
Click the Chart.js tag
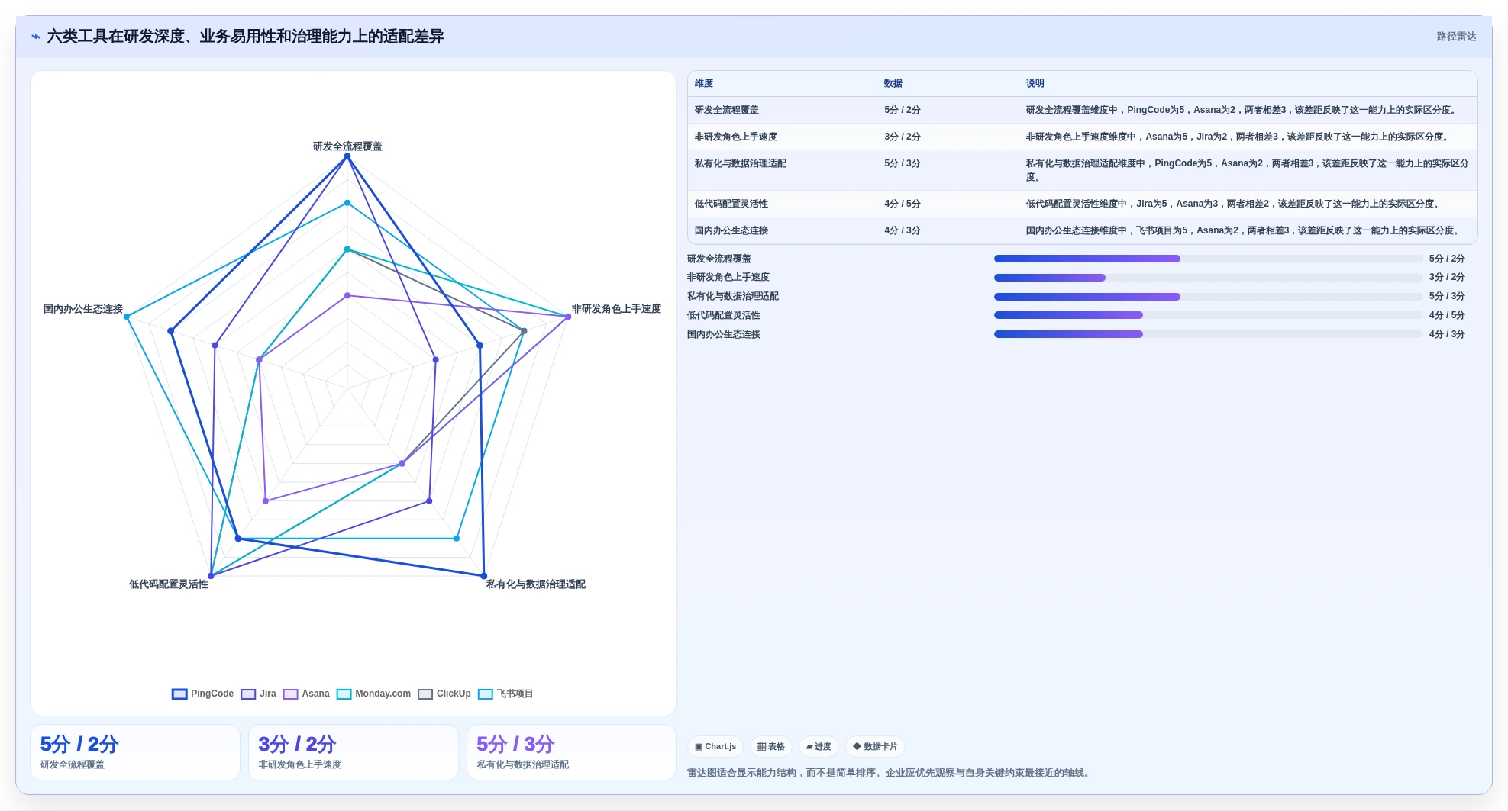(x=715, y=747)
